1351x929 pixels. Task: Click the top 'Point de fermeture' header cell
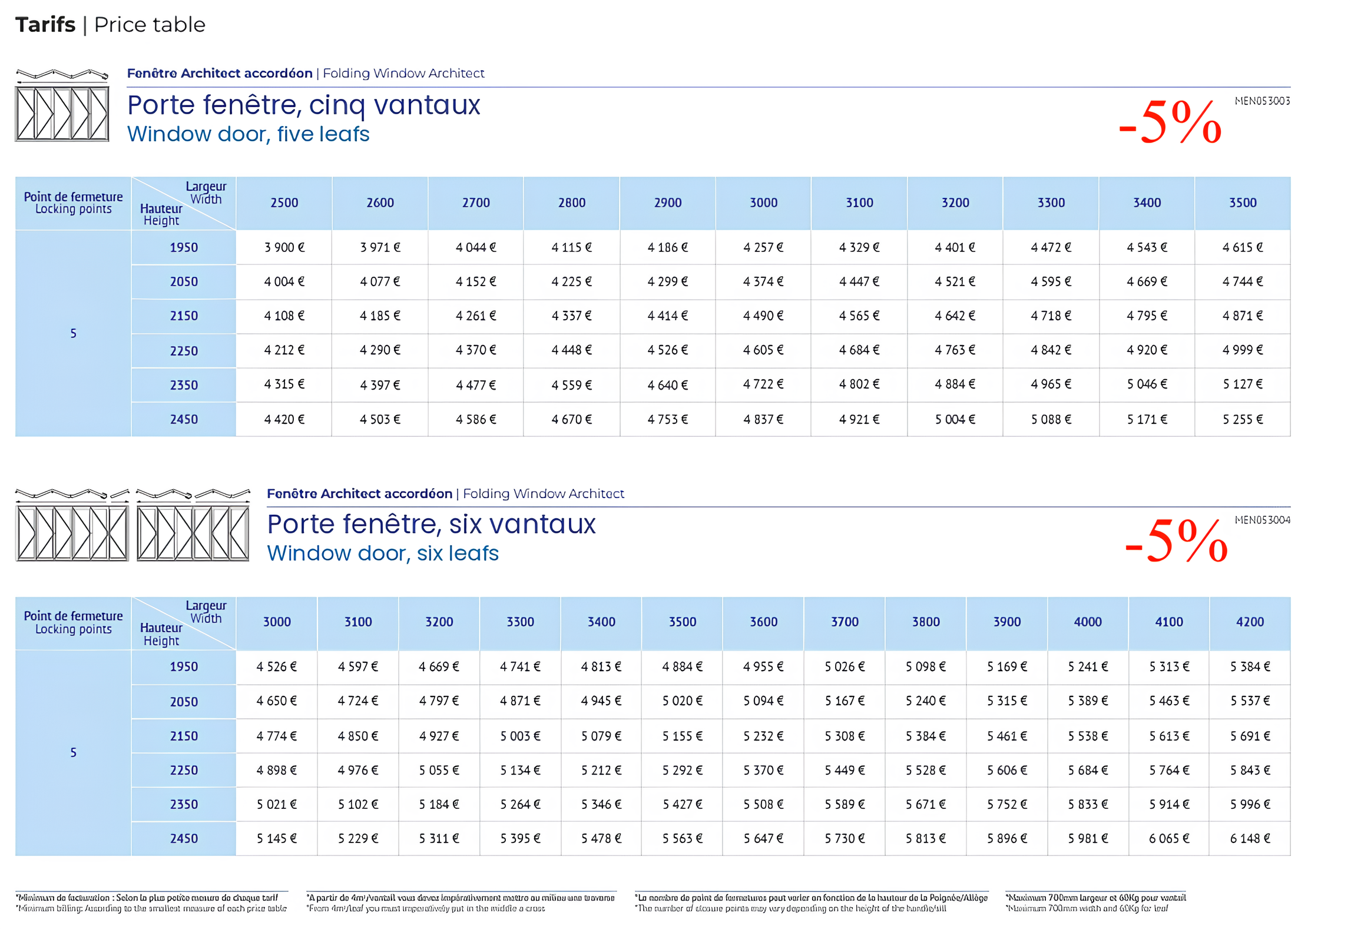tap(73, 203)
